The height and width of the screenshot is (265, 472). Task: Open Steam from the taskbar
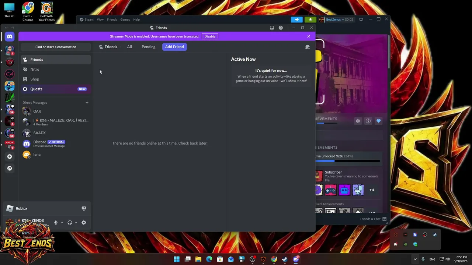[x=285, y=259]
